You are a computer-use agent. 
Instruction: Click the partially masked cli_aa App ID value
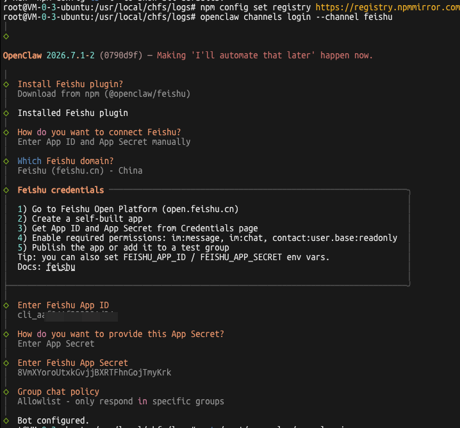coord(68,315)
